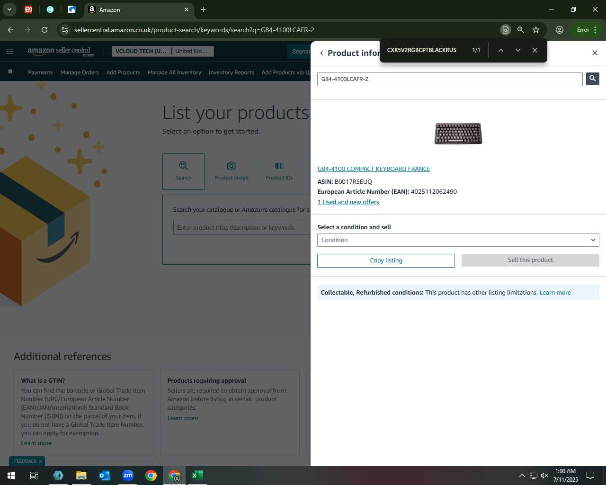Click the G84-4100LCAFR-2 search box
Viewport: 606px width, 485px height.
450,79
